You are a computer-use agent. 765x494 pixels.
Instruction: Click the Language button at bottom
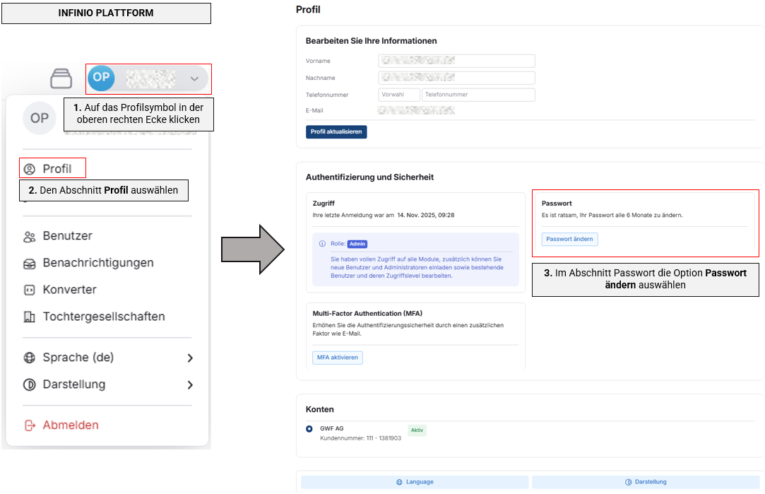click(x=415, y=482)
